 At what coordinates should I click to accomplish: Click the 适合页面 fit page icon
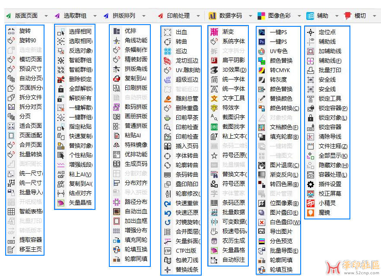11,126
